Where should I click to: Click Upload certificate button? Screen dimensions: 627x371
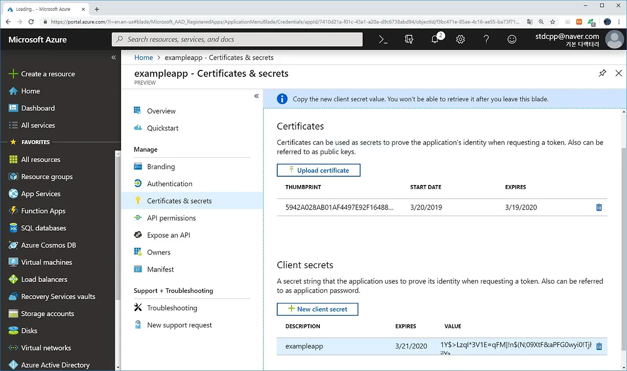pyautogui.click(x=318, y=170)
